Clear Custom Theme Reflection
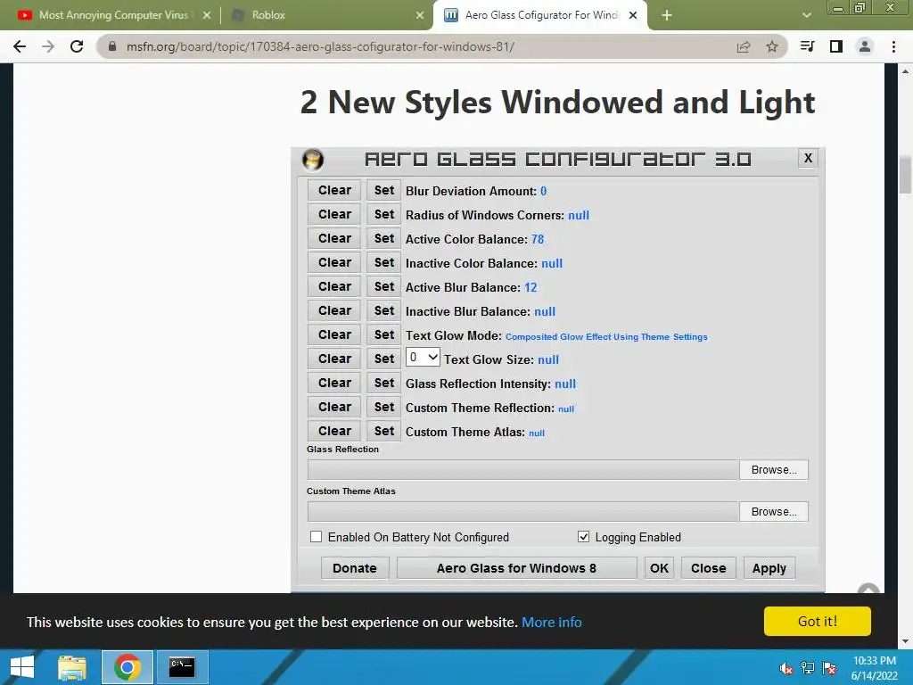This screenshot has width=913, height=685. (334, 407)
